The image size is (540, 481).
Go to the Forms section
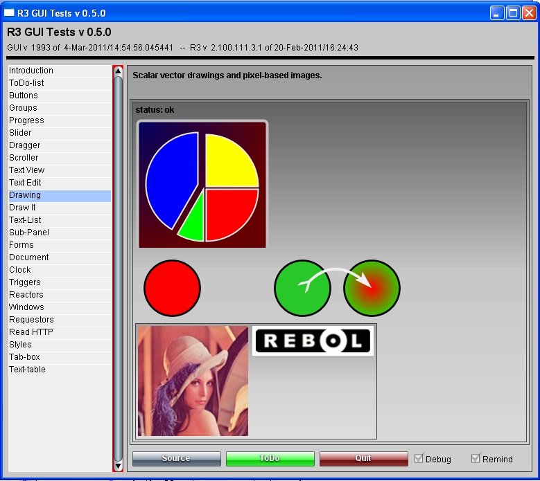(60, 245)
